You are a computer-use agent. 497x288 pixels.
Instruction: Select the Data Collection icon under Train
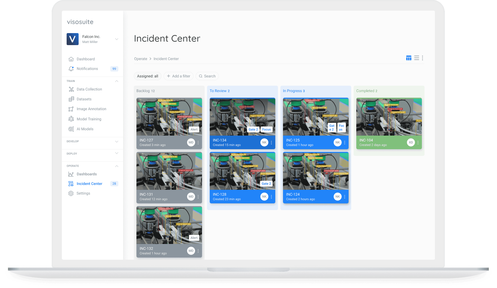pos(71,89)
